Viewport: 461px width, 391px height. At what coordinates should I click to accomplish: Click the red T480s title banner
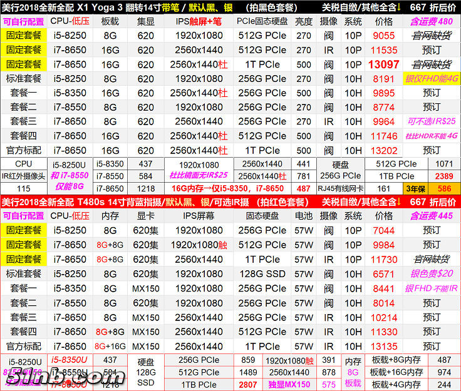230,202
